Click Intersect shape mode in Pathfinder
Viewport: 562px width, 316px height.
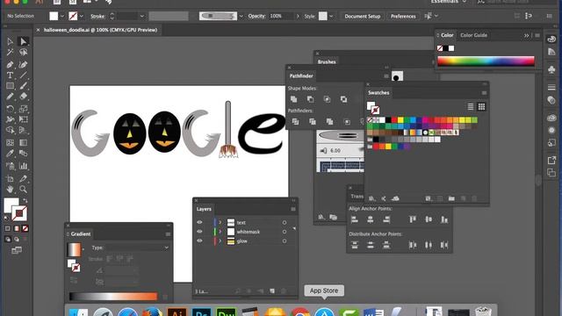tap(327, 99)
